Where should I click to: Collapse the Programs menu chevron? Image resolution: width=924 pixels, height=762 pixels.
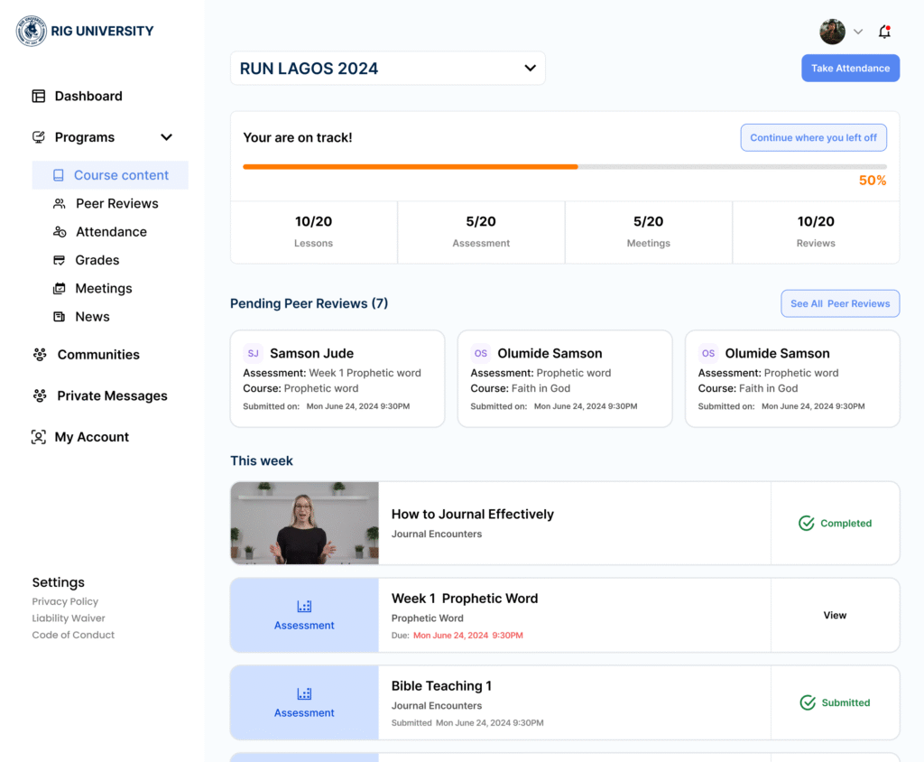(166, 137)
